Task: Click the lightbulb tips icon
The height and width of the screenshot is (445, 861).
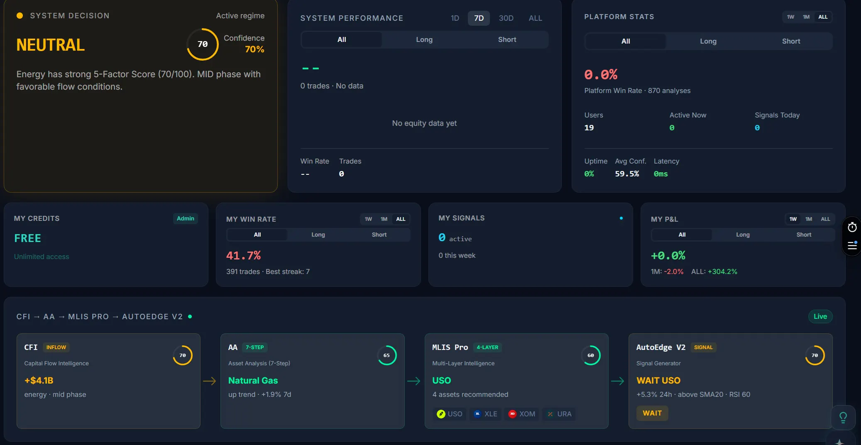Action: coord(843,417)
